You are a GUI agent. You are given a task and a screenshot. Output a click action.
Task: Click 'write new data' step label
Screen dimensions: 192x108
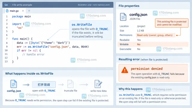coord(98,91)
